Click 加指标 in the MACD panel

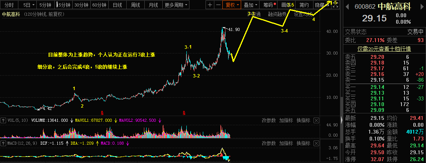coord(286,143)
